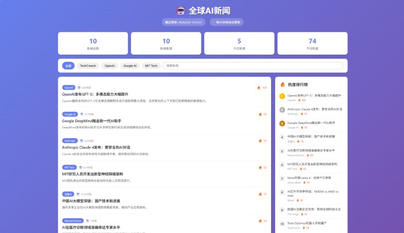Click the 热度排行榜 panel heading
The image size is (404, 233).
[297, 85]
